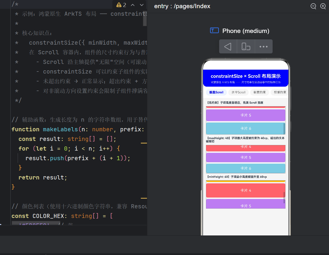Click the 'const result: string[]' line

click(x=67, y=139)
